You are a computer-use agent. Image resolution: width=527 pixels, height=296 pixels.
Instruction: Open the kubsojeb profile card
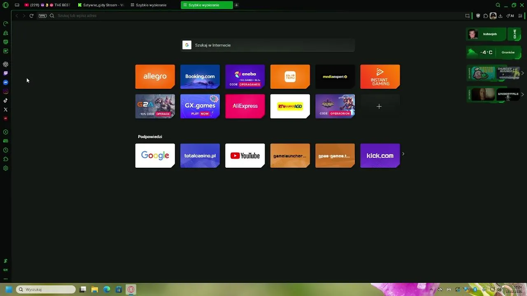[x=486, y=34]
